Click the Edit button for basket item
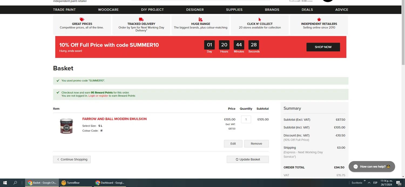Image resolution: width=405 pixels, height=187 pixels. [233, 144]
